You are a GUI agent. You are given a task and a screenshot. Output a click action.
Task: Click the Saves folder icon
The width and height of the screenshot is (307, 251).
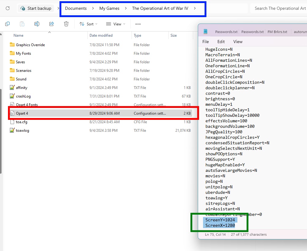point(12,62)
